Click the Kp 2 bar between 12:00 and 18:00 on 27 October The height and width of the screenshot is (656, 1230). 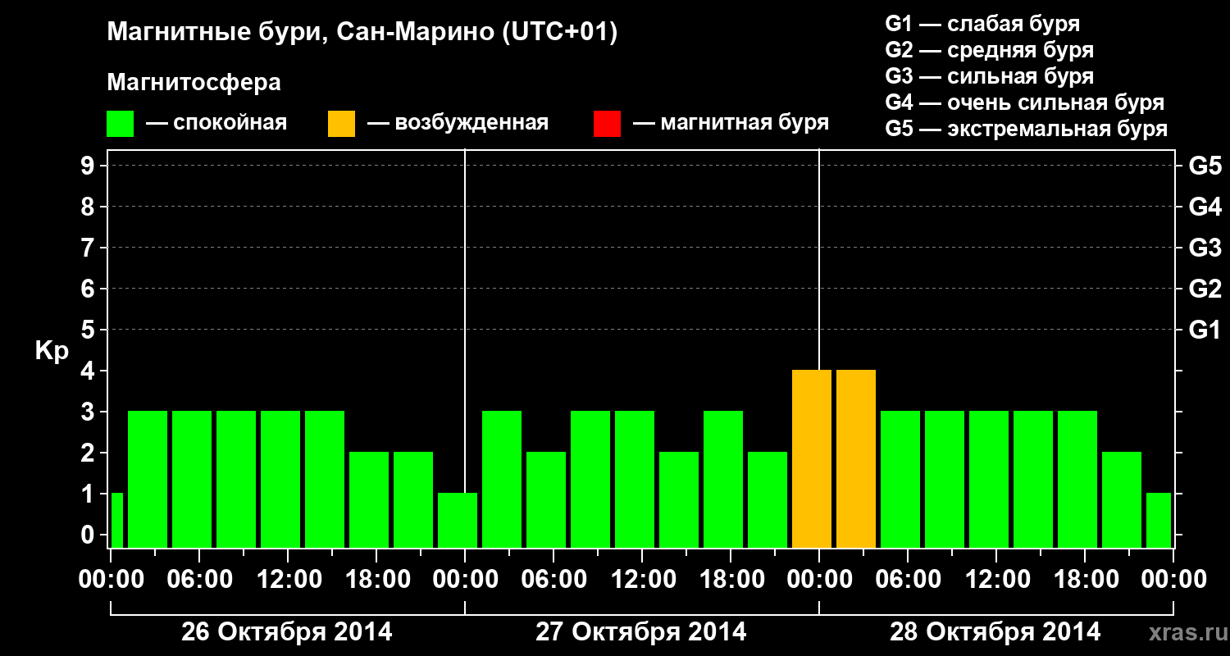click(679, 499)
